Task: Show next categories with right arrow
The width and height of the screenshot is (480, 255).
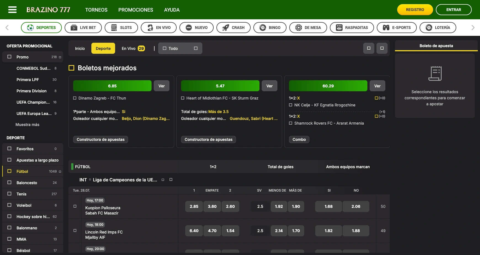Action: point(473,28)
